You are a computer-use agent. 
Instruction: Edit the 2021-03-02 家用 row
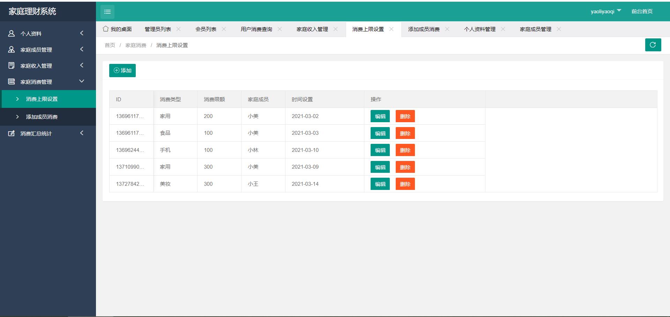380,116
